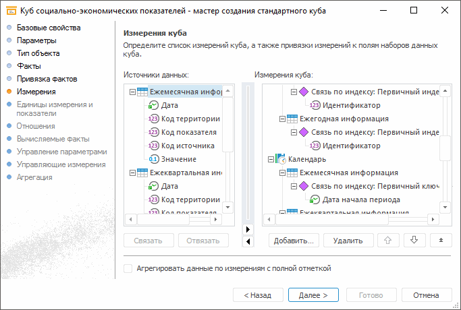The height and width of the screenshot is (310, 461).
Task: Collapse Ежемесячная информация data source node
Action: [x=132, y=92]
